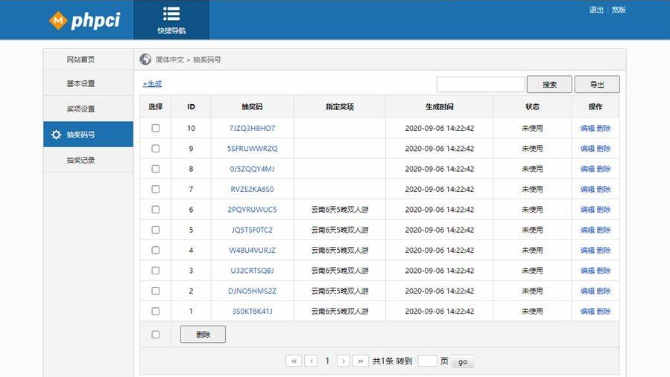The height and width of the screenshot is (377, 670).
Task: Click the 宽版 wide layout link
Action: (619, 10)
